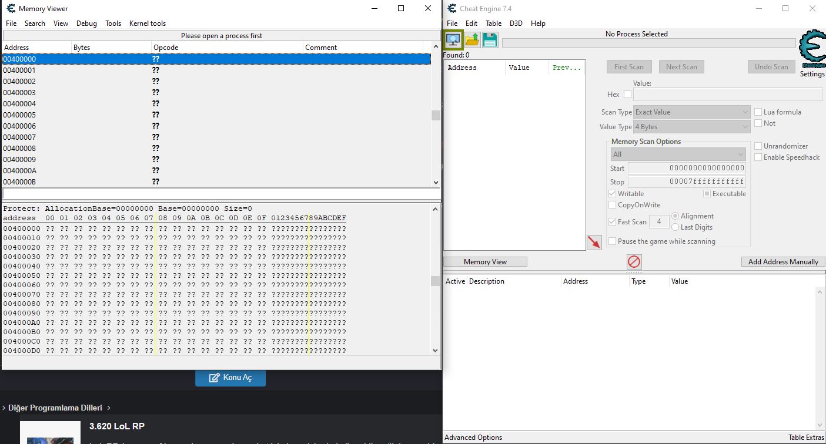826x444 pixels.
Task: Select the Alignment radio button
Action: 675,216
